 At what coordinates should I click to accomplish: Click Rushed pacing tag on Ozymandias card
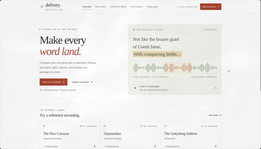click(111, 146)
